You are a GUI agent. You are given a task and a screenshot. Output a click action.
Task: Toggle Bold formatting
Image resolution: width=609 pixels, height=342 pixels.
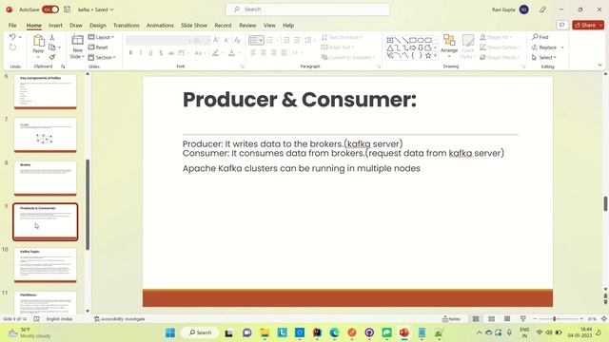point(130,53)
